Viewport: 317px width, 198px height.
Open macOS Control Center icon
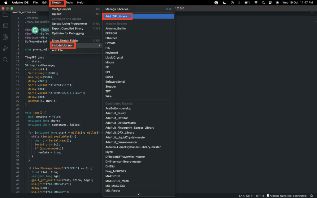(270, 2)
